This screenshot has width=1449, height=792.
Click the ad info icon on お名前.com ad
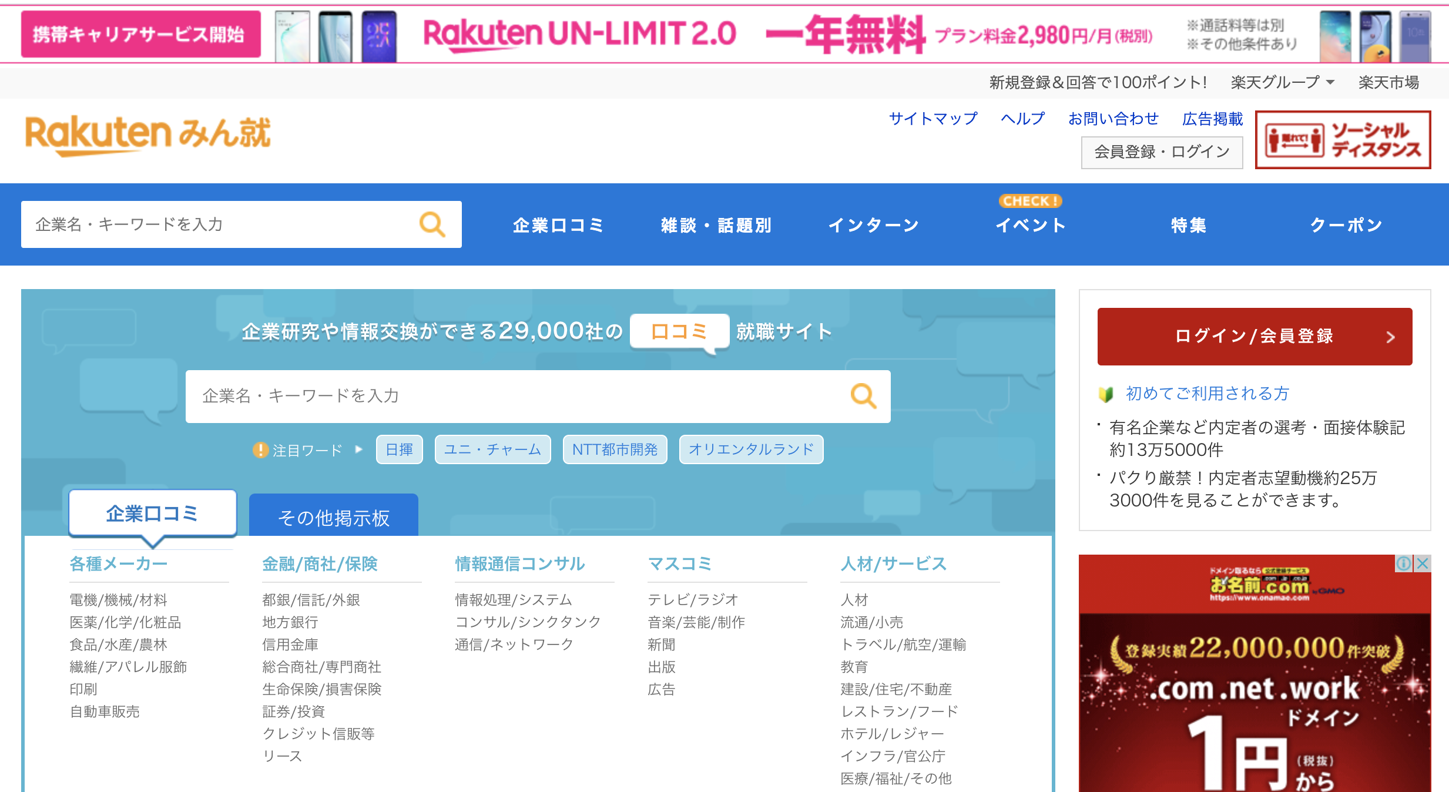point(1404,563)
